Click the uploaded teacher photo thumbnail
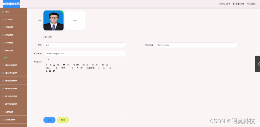The height and width of the screenshot is (127, 260). pyautogui.click(x=53, y=20)
